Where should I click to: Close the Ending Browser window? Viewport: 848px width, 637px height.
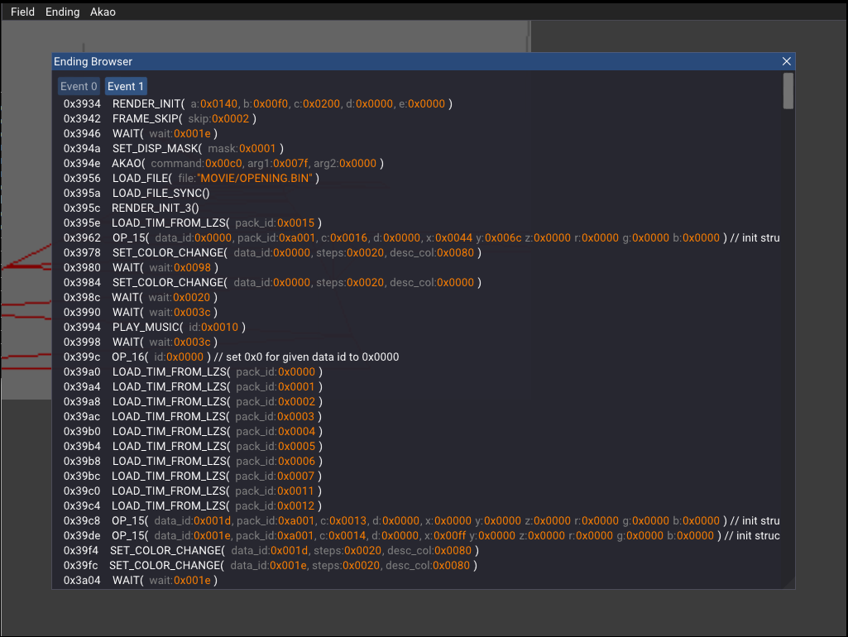pyautogui.click(x=787, y=61)
